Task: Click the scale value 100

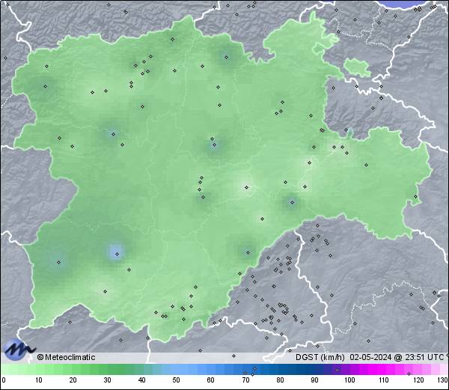Action: (x=349, y=380)
